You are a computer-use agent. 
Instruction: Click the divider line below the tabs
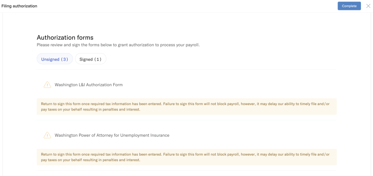[x=186, y=70]
